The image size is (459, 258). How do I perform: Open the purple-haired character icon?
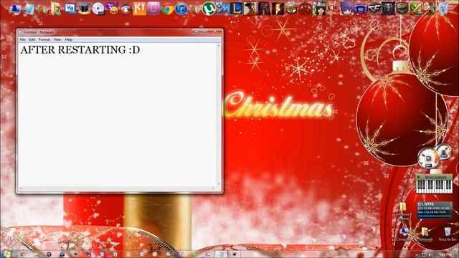click(346, 8)
